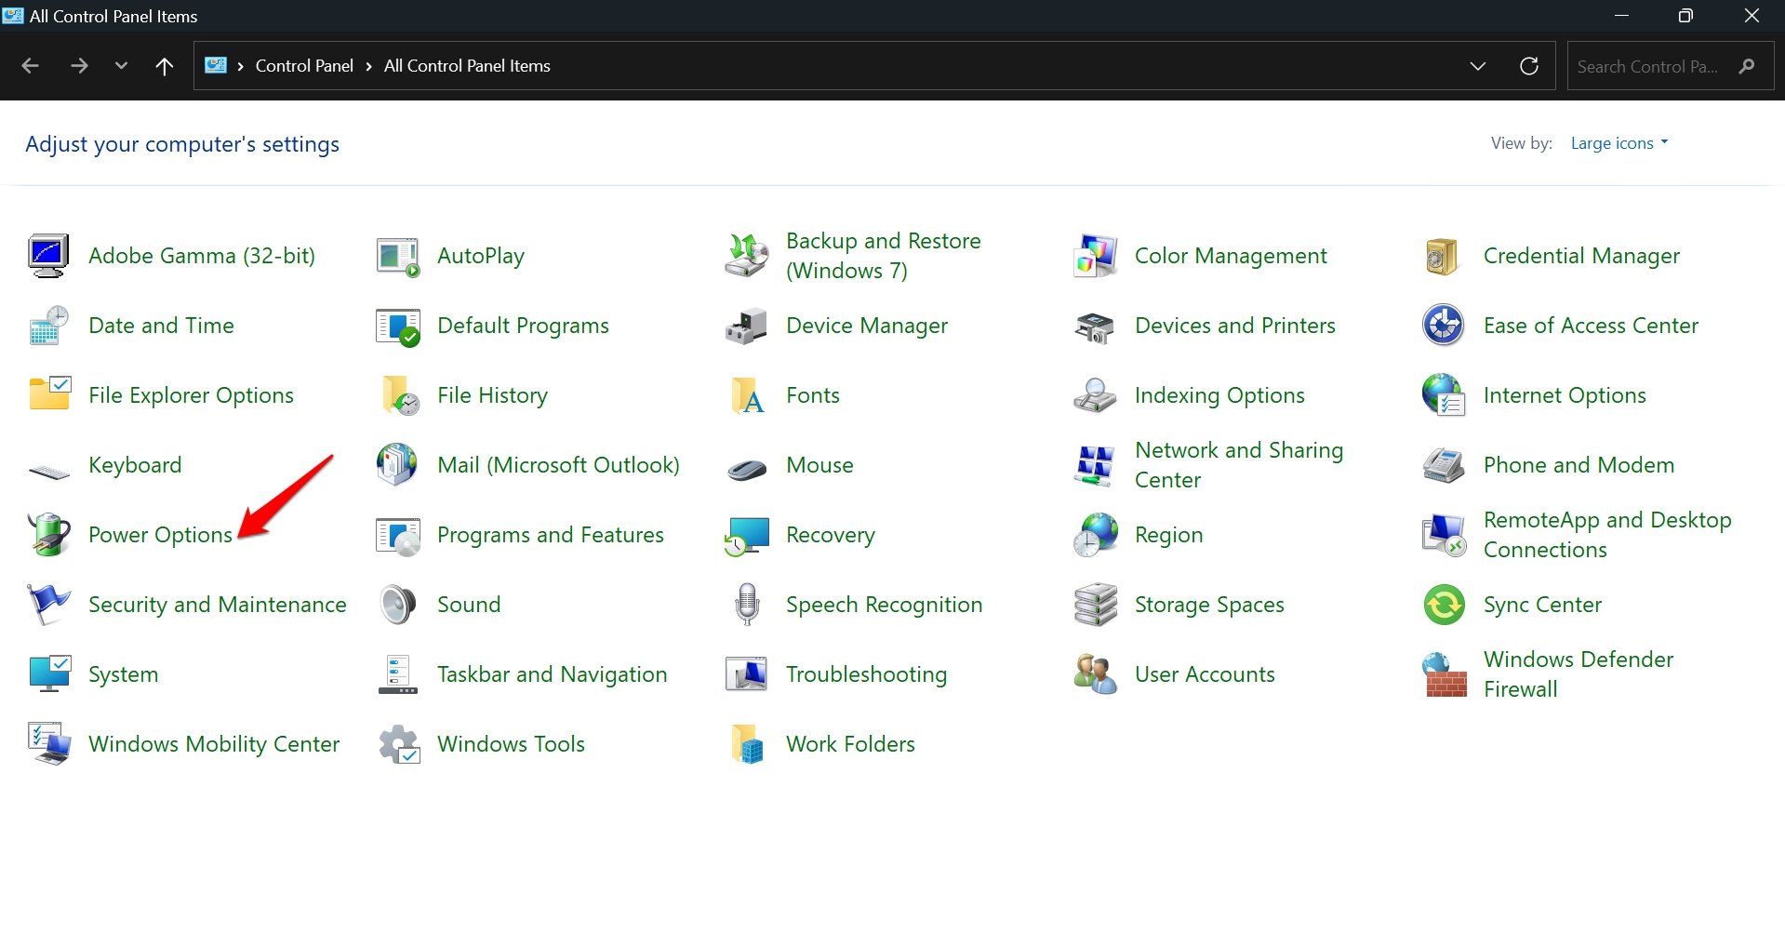The image size is (1785, 933).
Task: Click the Control Panel icon in address bar
Action: tap(216, 65)
